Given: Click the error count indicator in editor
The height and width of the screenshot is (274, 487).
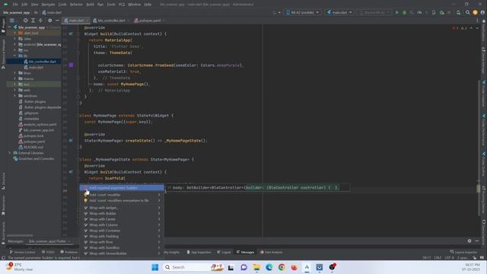Looking at the screenshot, I should click(455, 28).
